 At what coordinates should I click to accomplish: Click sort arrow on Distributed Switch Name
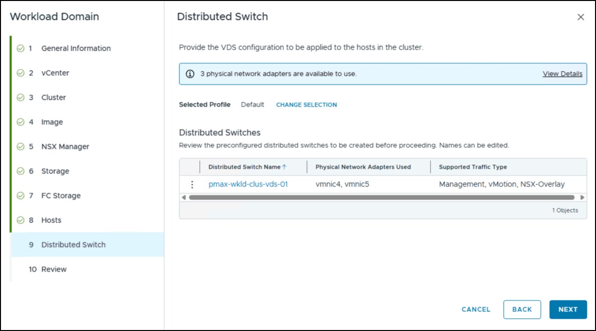(284, 167)
